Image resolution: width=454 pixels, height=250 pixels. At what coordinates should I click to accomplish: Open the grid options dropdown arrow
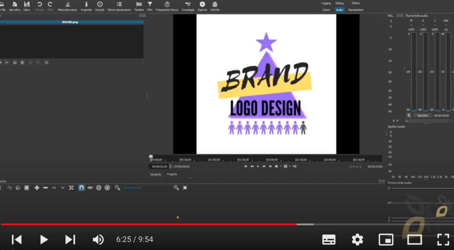pos(290,167)
